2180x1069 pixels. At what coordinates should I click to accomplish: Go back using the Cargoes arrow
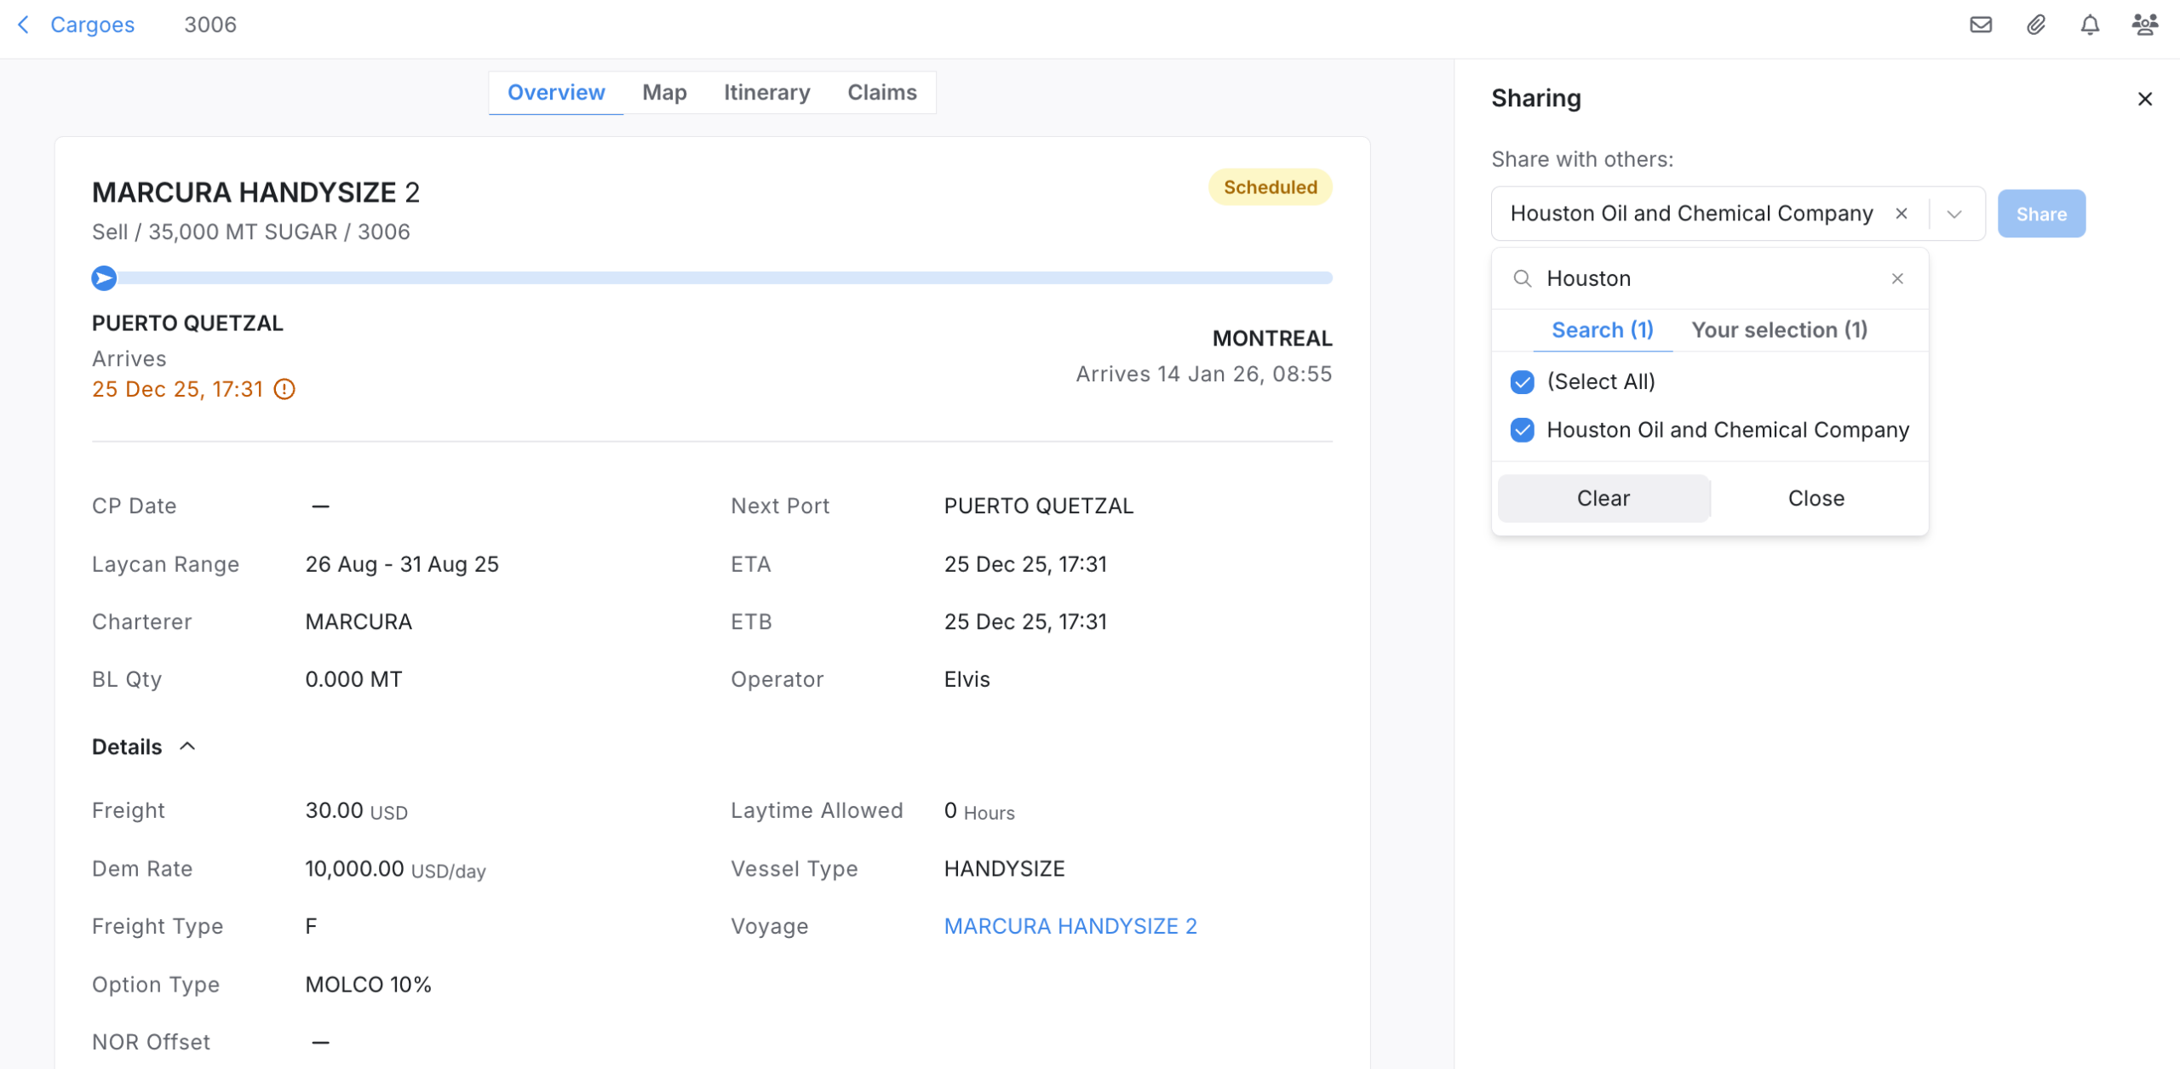[x=24, y=25]
